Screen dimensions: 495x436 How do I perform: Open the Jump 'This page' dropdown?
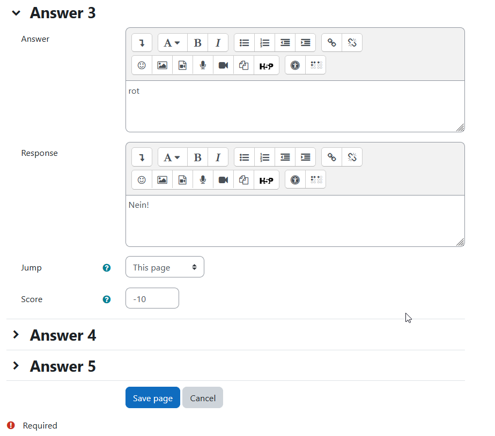point(165,267)
